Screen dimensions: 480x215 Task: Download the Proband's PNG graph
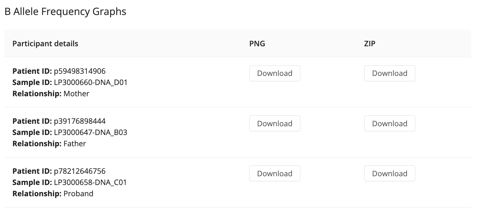coord(275,173)
